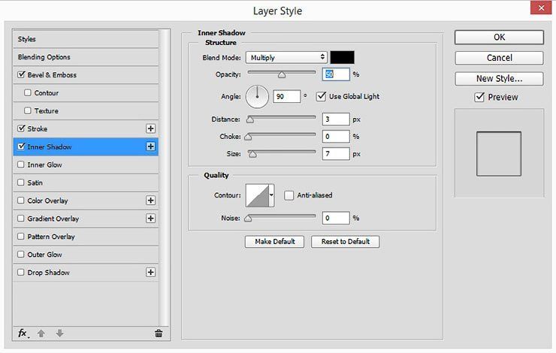The image size is (556, 353).
Task: Open the black shadow color swatch
Action: coord(342,57)
